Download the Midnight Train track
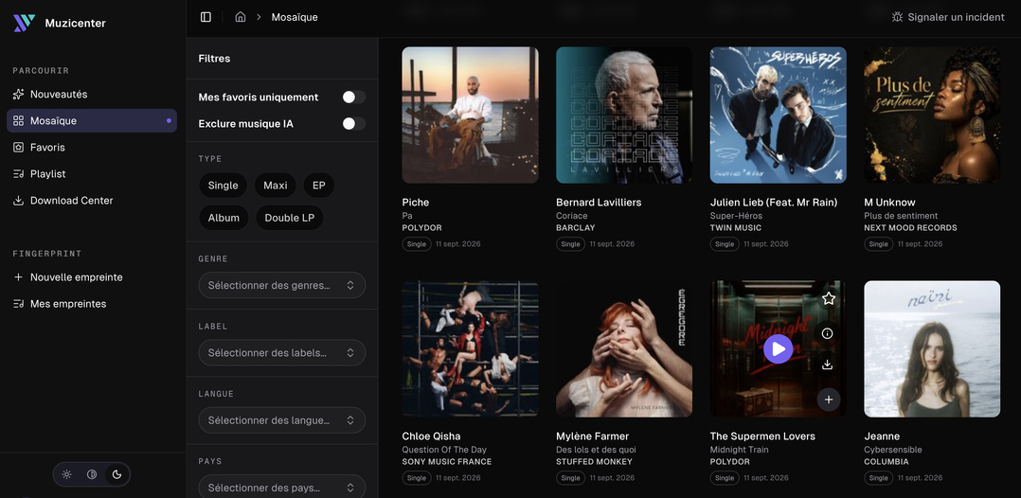Viewport: 1021px width, 498px height. point(828,365)
